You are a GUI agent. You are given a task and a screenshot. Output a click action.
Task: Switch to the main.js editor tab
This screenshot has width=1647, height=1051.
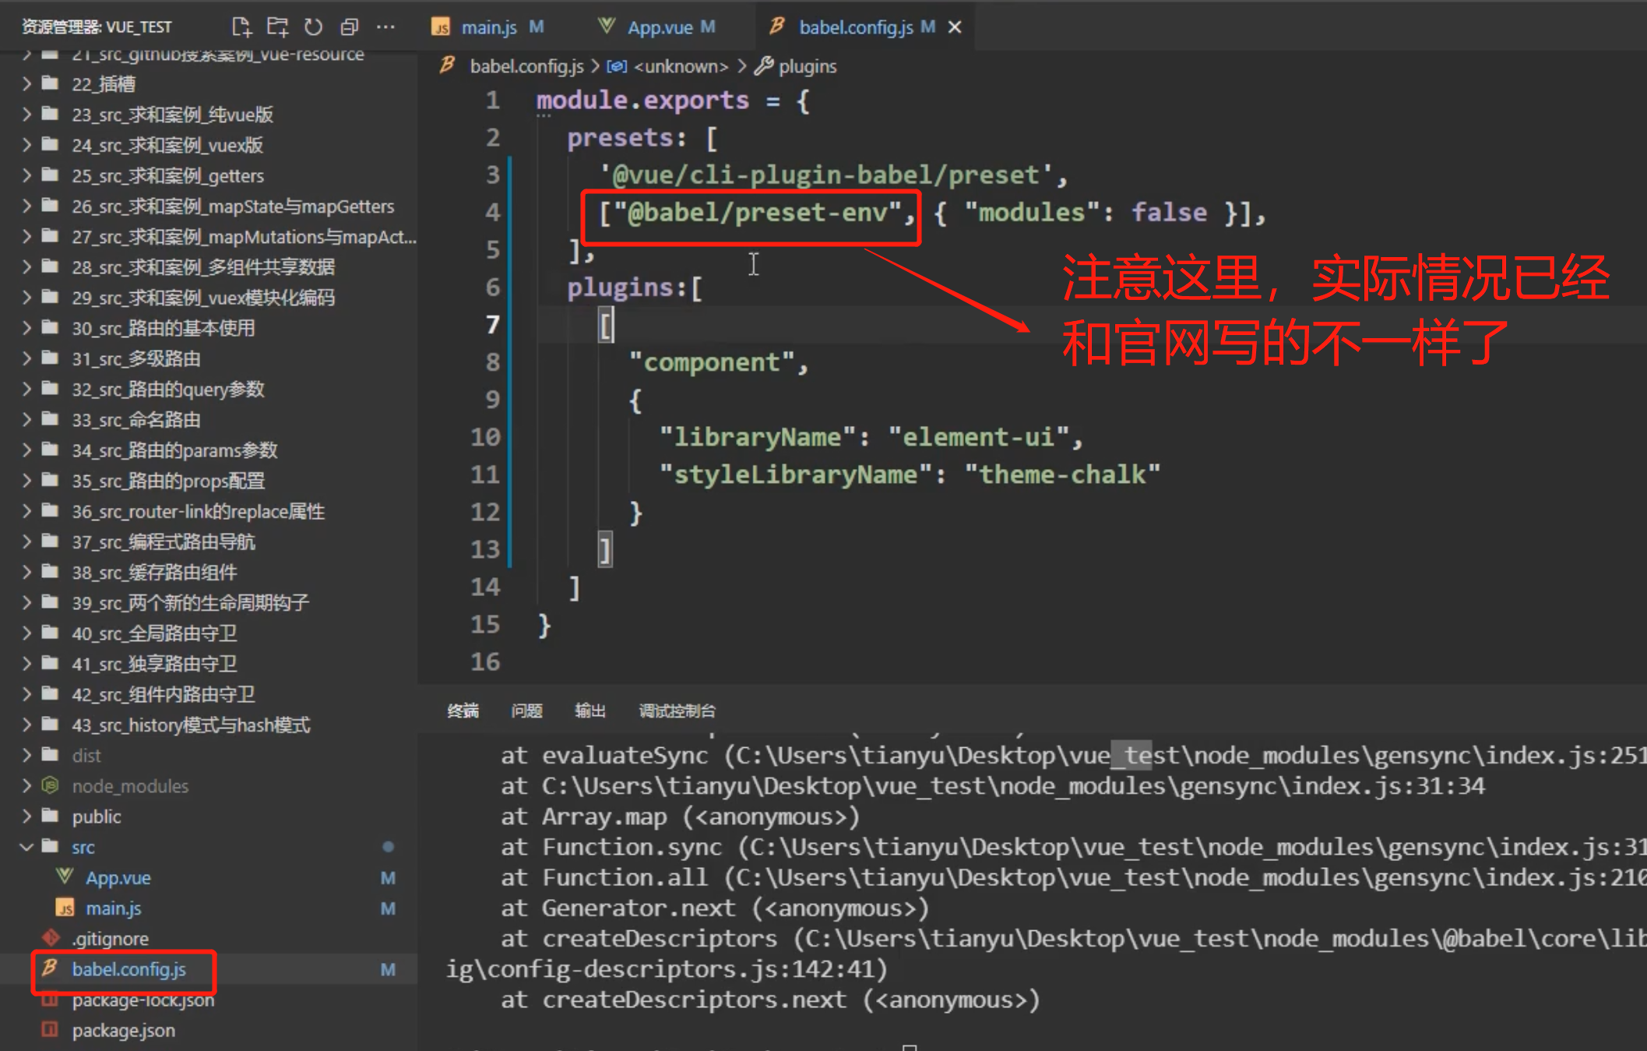tap(488, 27)
